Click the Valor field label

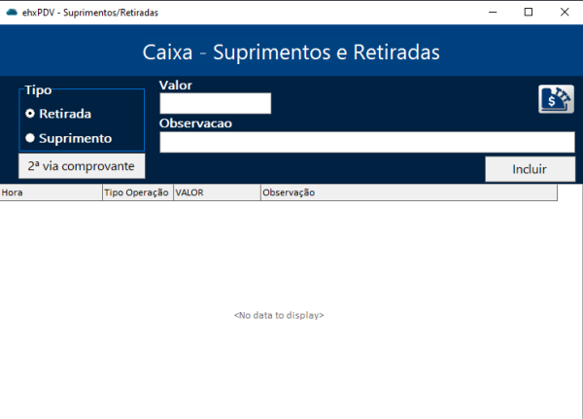click(x=176, y=86)
